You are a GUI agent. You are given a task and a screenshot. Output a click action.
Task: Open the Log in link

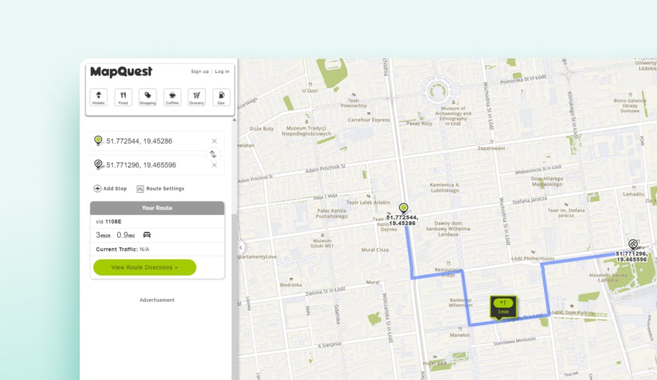(x=222, y=72)
